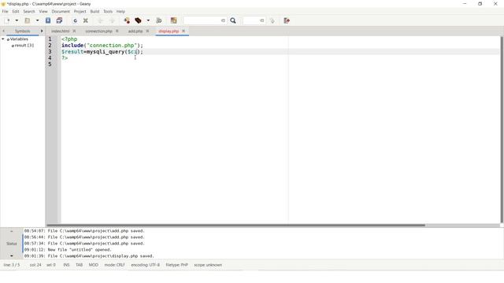504x283 pixels.
Task: Close current file using toolbar X icon
Action: [x=86, y=20]
